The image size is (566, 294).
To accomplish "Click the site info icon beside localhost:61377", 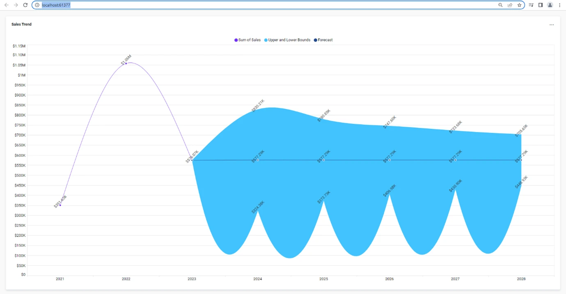I will pyautogui.click(x=38, y=5).
